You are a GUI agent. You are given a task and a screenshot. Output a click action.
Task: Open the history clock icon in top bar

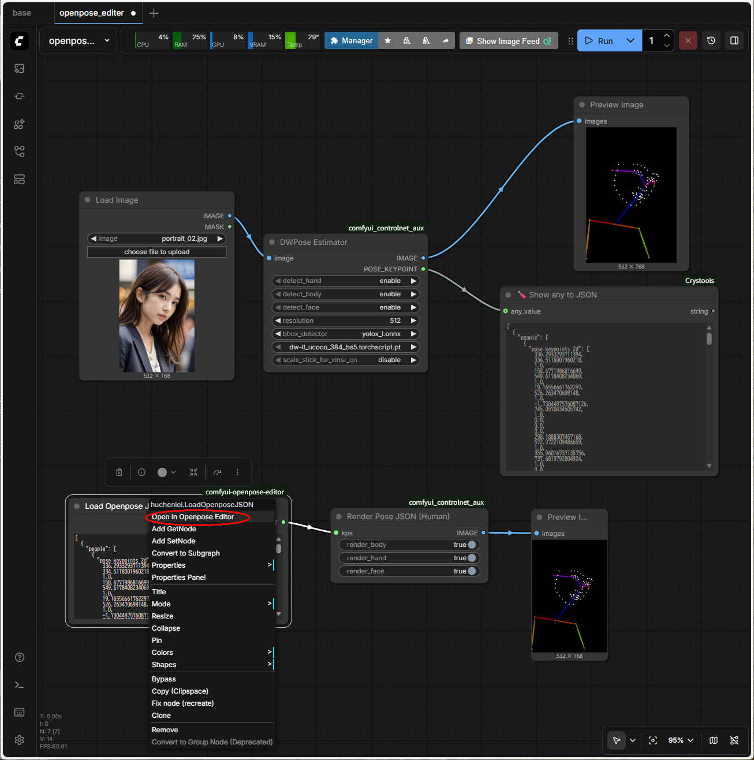[711, 40]
